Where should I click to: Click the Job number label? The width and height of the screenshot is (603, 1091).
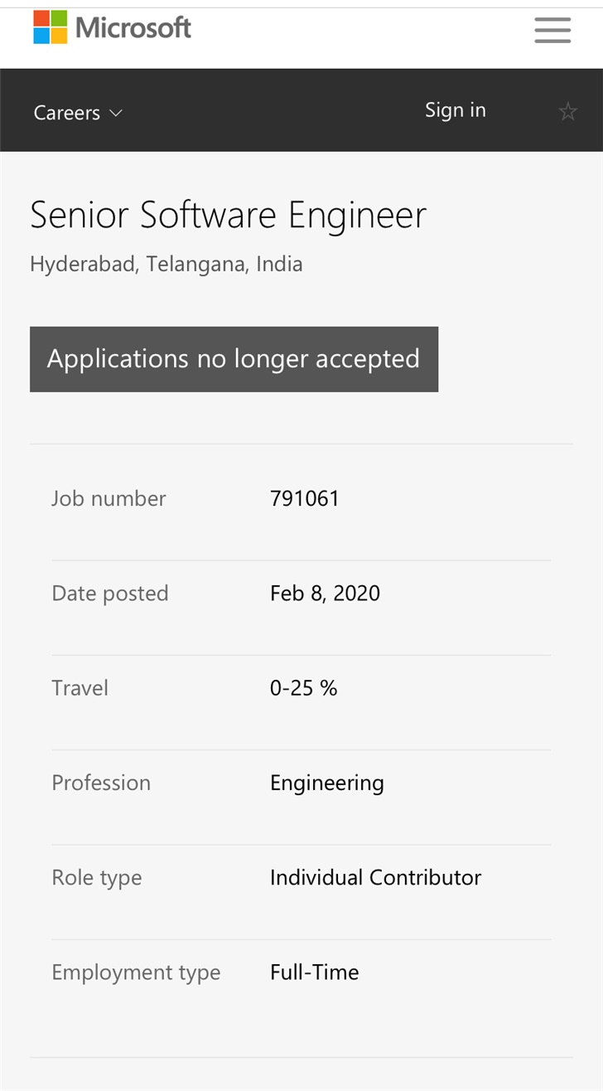109,498
